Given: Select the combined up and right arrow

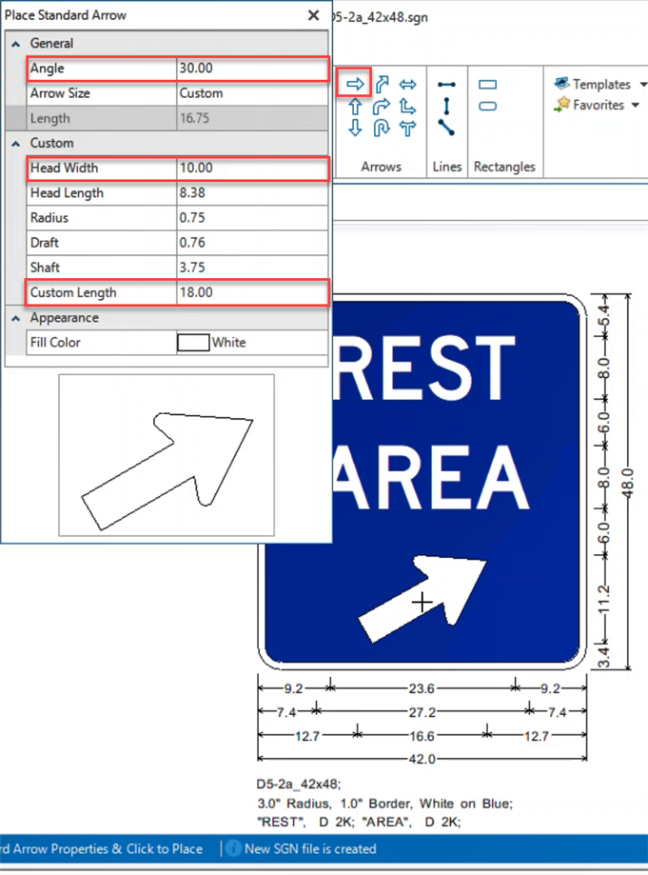Looking at the screenshot, I should [x=407, y=106].
